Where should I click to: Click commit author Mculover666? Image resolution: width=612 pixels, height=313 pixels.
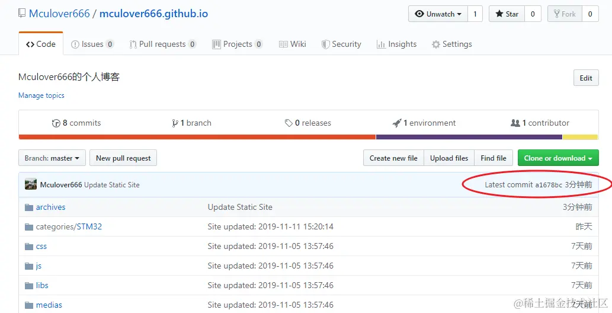click(61, 185)
